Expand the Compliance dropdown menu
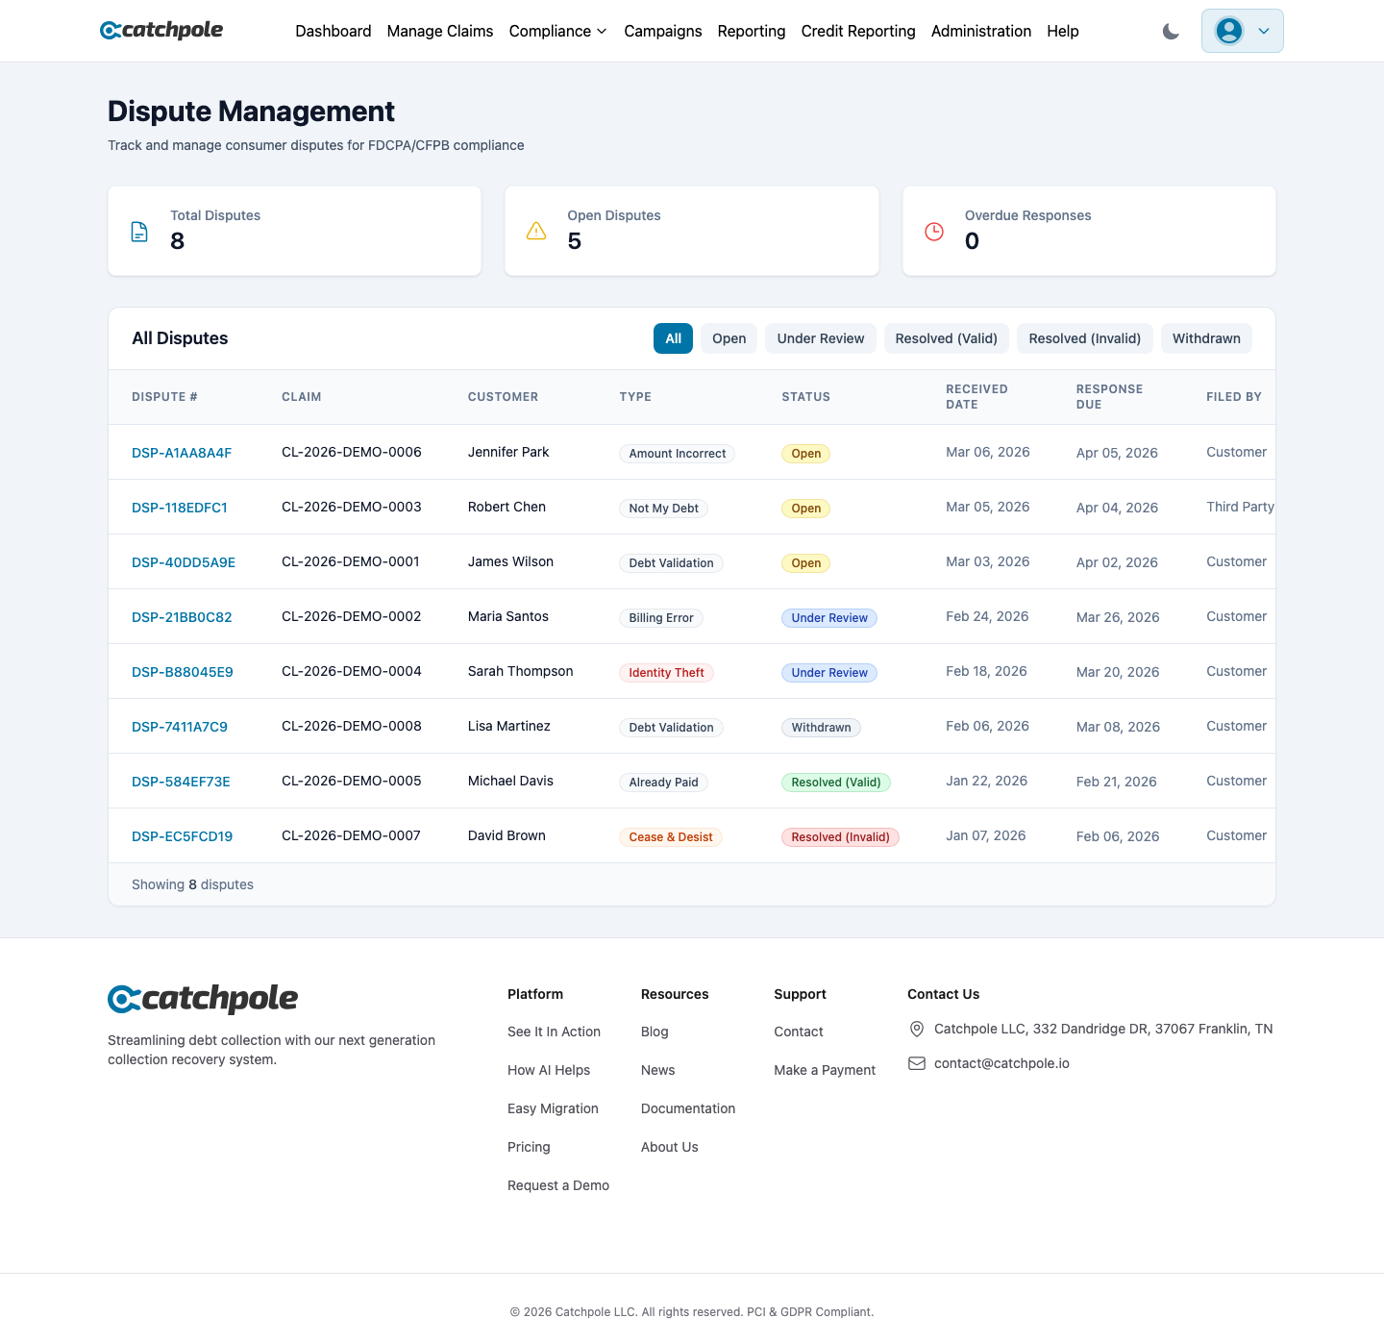 click(557, 31)
